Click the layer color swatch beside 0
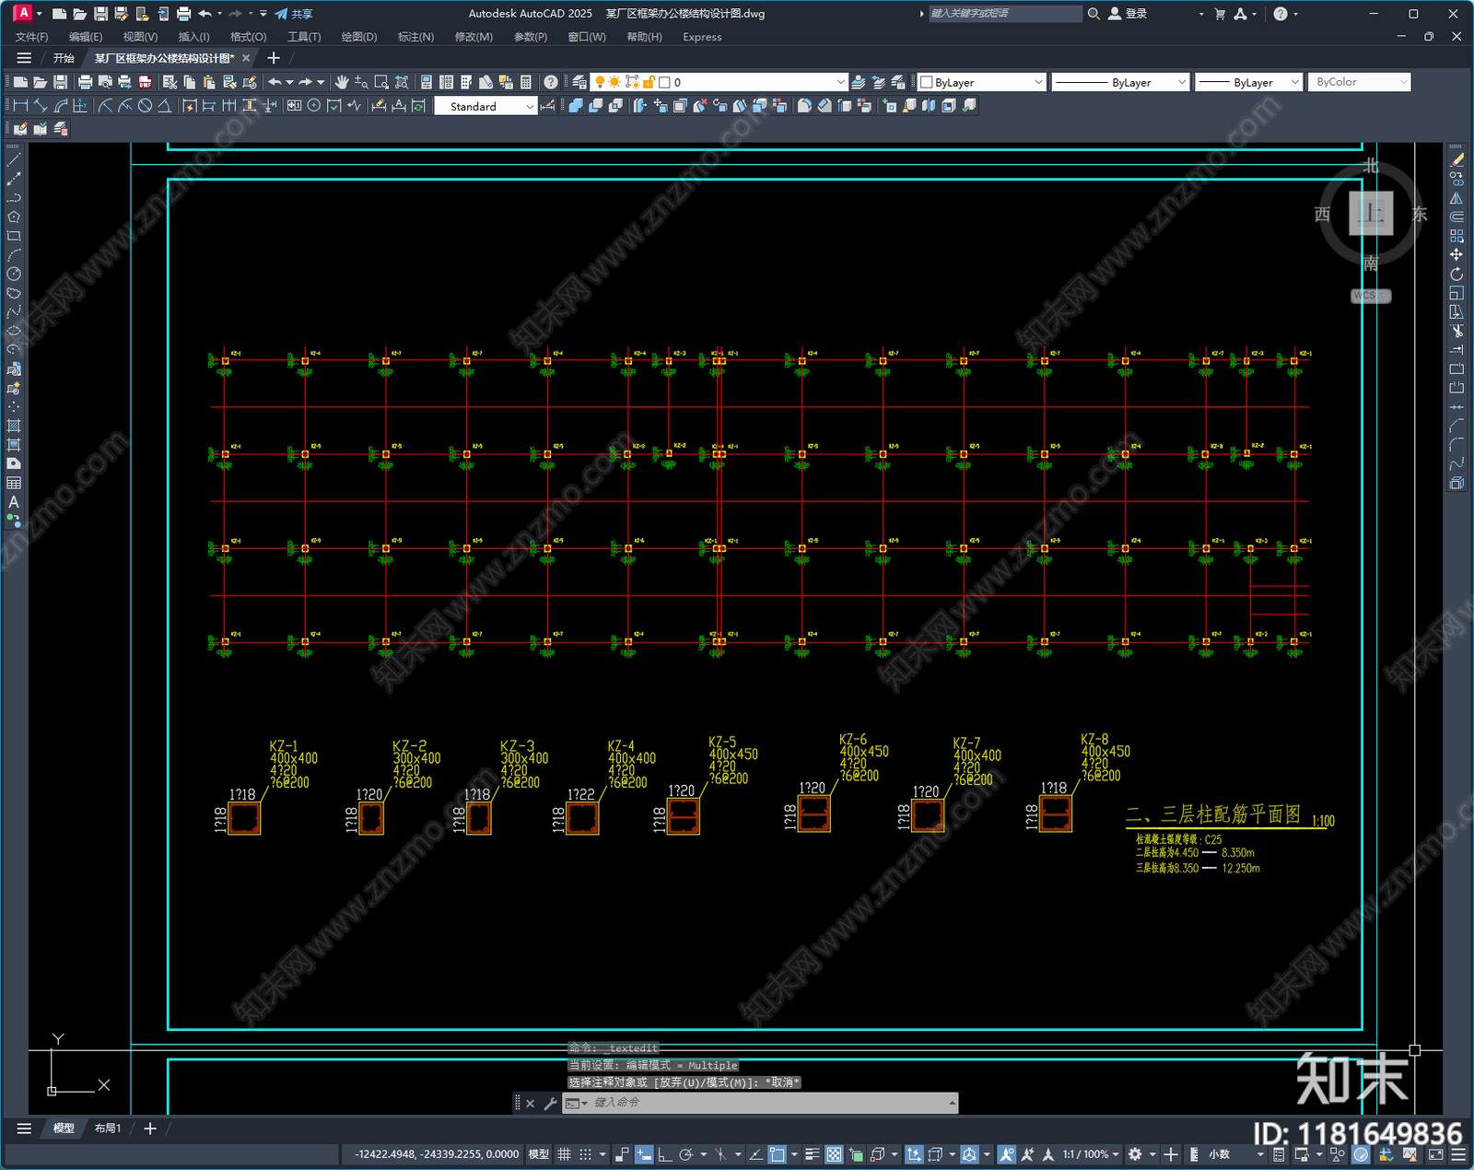The height and width of the screenshot is (1170, 1474). point(664,82)
